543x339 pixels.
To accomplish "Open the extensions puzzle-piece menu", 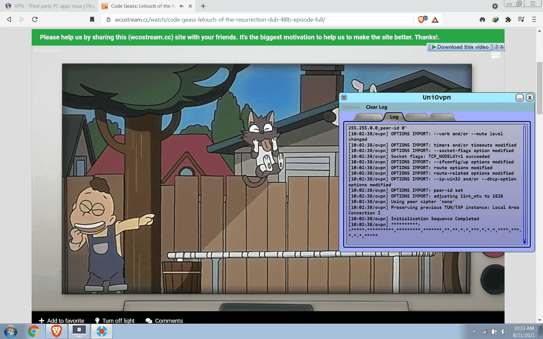I will click(508, 20).
